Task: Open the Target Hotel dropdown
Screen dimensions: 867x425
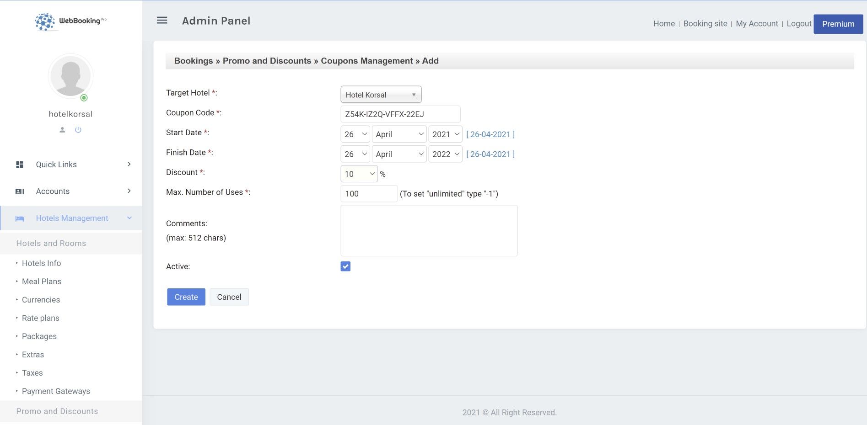Action: [381, 95]
